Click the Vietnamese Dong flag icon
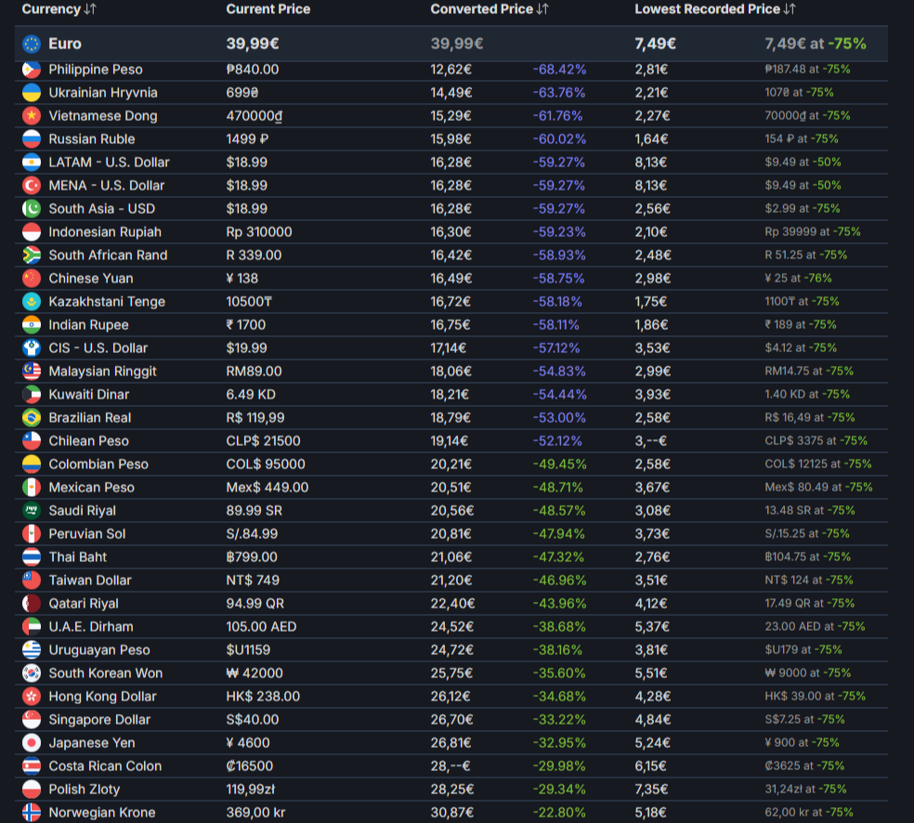The image size is (914, 823). coord(32,116)
